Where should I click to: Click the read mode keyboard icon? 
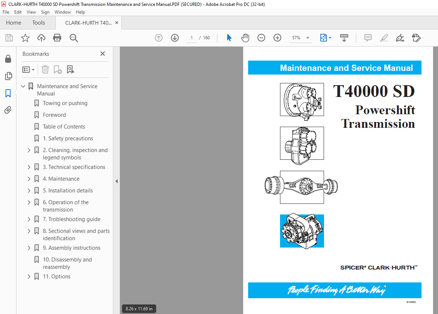click(344, 38)
